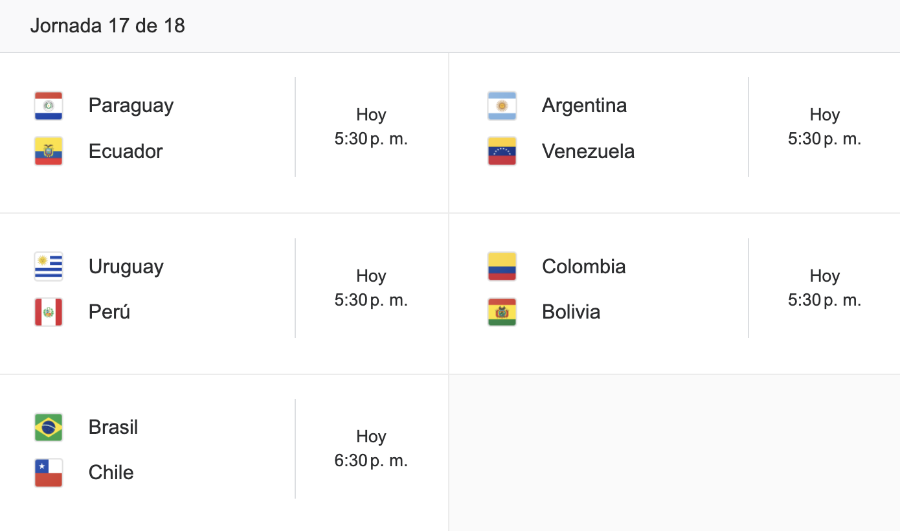Open Uruguay vs Perú match time

coord(371,288)
